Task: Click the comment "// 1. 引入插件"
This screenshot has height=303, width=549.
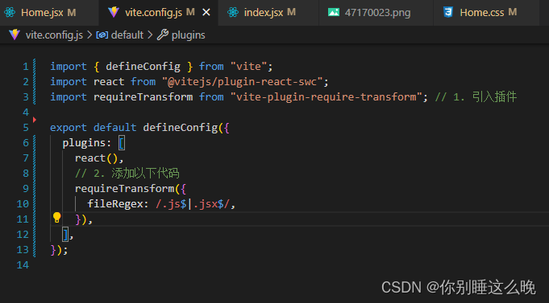Action: pos(476,96)
